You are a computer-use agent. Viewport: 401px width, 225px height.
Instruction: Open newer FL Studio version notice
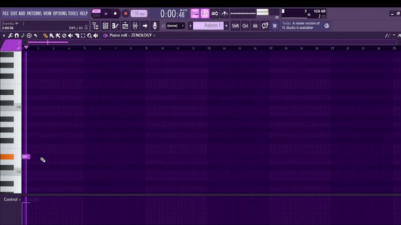click(301, 26)
